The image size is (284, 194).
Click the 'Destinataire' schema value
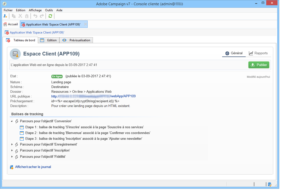point(60,87)
